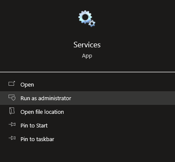175x162 pixels.
Task: Click the Services gears app icon
Action: [87, 18]
